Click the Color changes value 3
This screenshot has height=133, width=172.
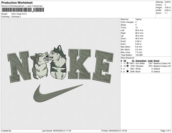coord(136,22)
